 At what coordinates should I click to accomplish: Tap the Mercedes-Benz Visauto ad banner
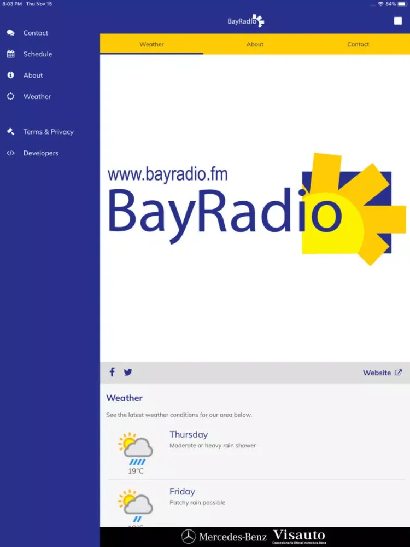point(255,537)
